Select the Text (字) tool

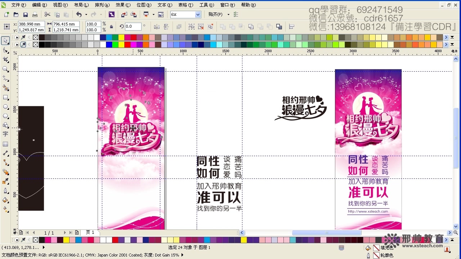pos(5,134)
